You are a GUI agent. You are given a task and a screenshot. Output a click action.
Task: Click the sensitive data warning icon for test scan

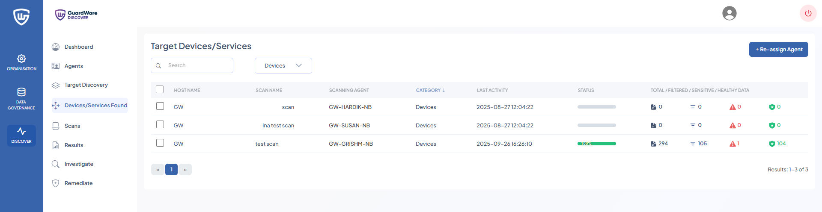point(733,144)
